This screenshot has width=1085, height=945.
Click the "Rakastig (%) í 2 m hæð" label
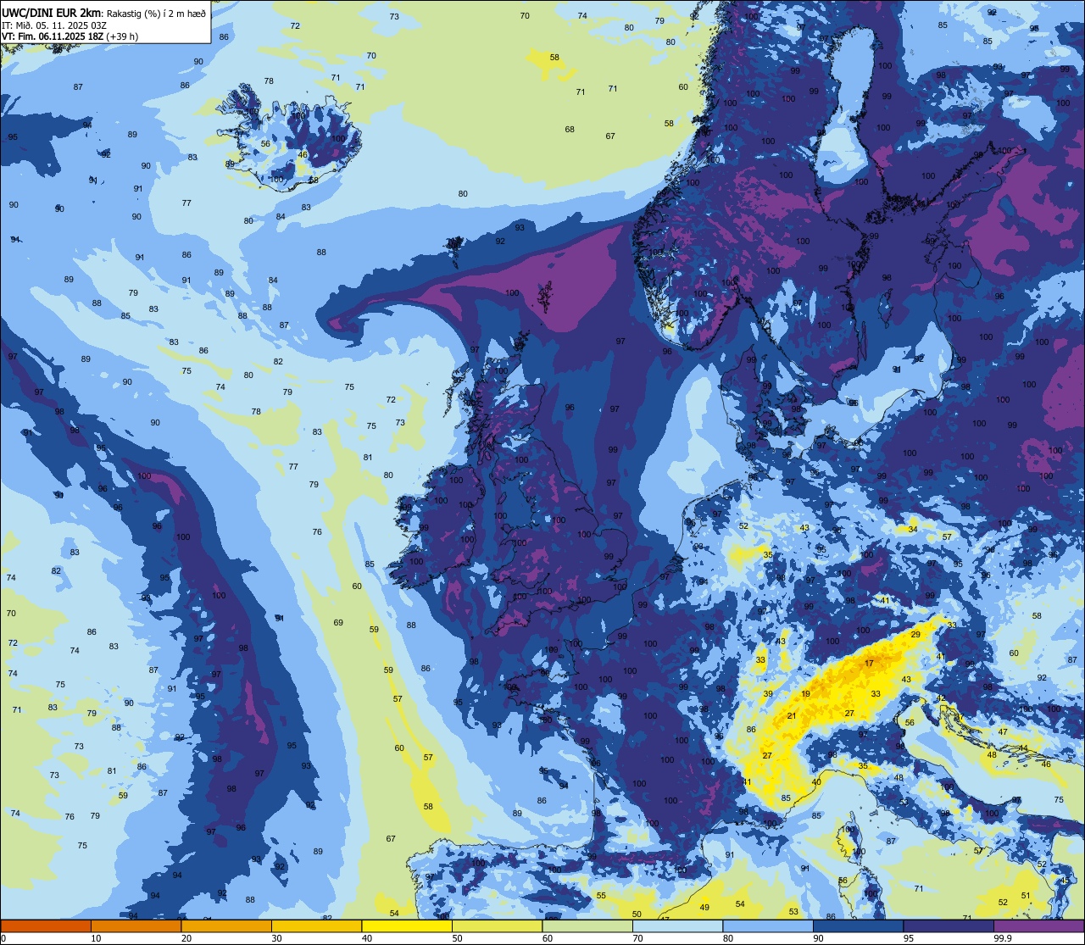[156, 13]
